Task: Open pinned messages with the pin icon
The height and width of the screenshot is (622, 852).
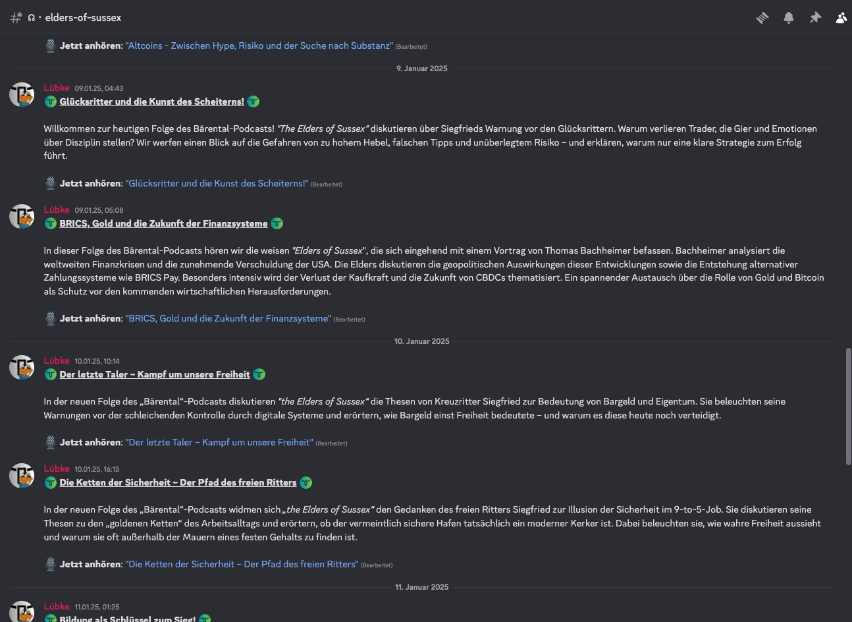Action: 815,18
